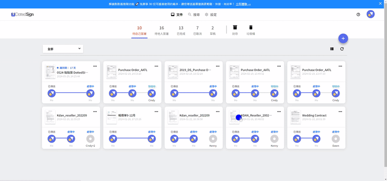Select the 草稿 drafts tab
The width and height of the screenshot is (387, 181).
click(x=212, y=30)
